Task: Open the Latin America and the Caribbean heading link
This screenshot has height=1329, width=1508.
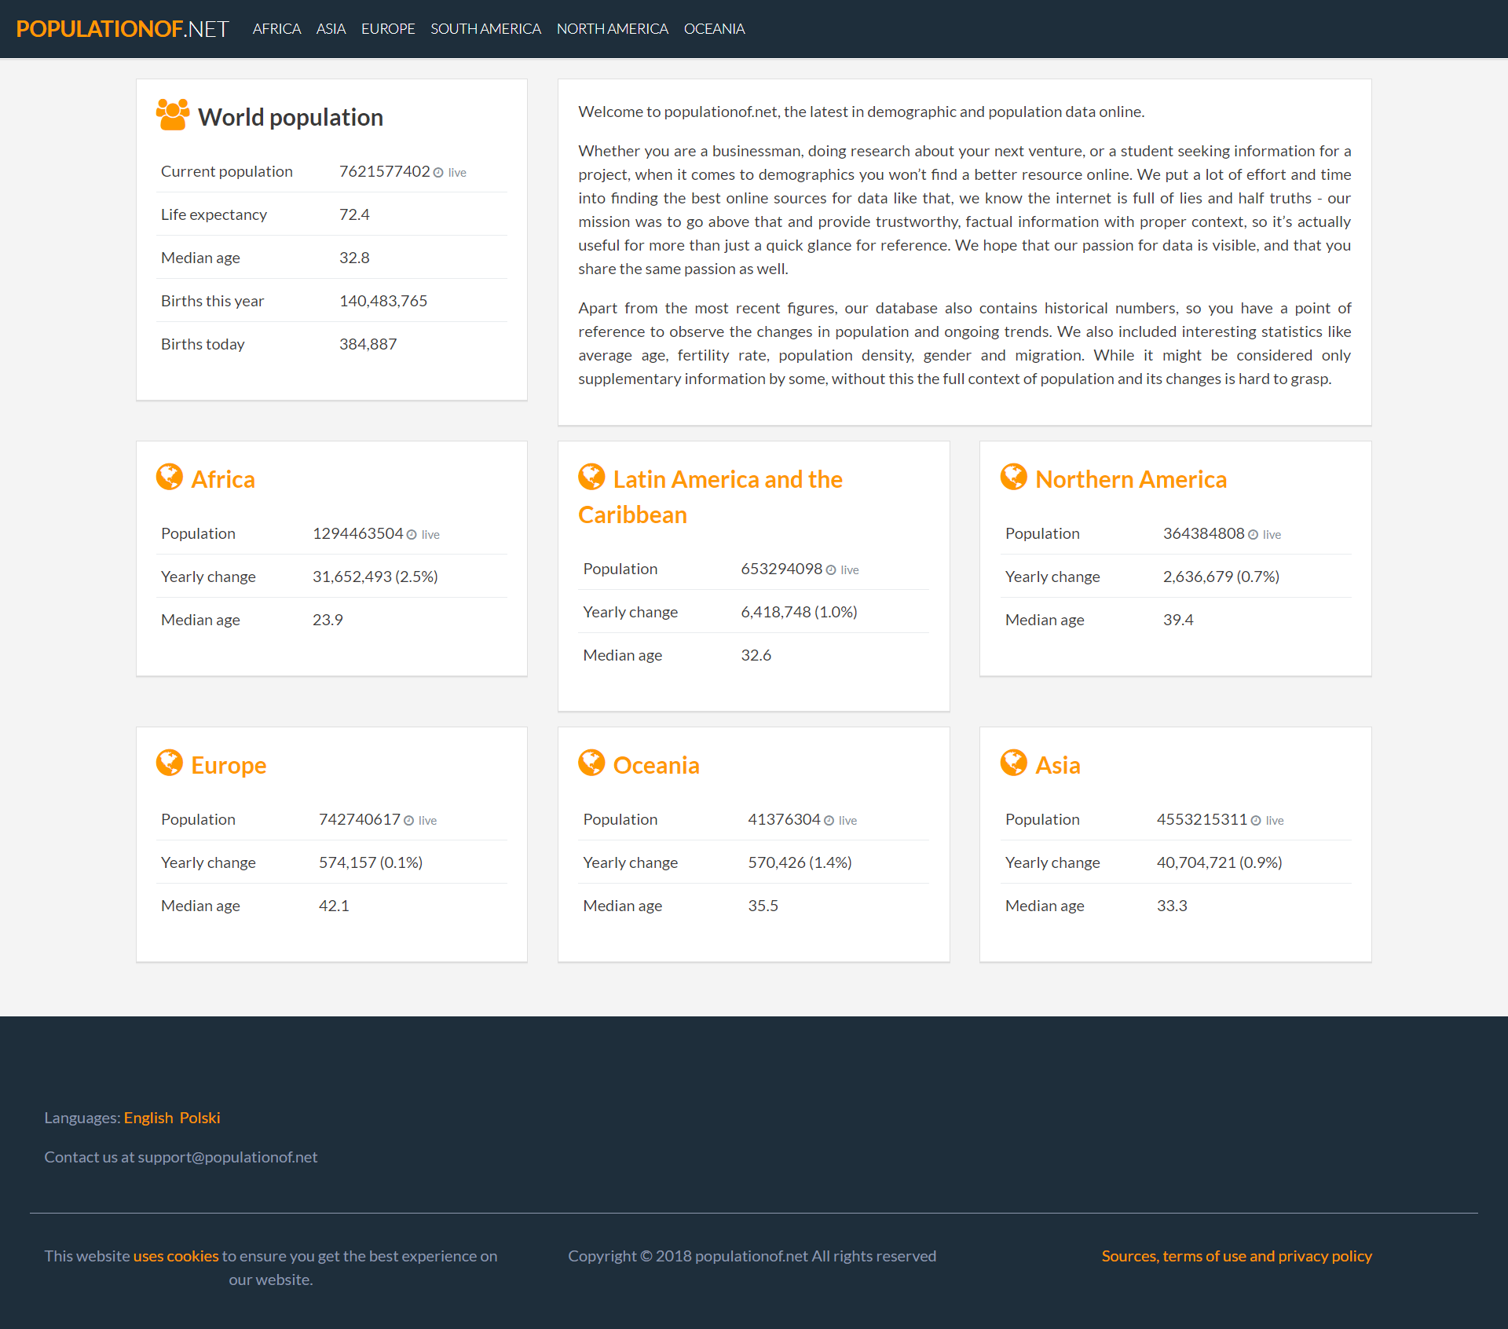Action: click(x=727, y=480)
